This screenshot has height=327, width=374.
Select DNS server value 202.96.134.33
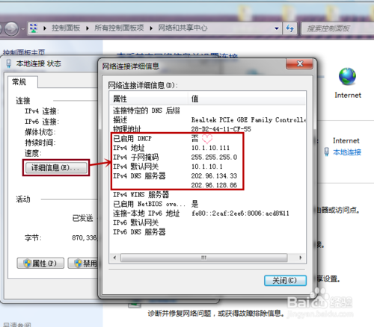click(x=214, y=176)
